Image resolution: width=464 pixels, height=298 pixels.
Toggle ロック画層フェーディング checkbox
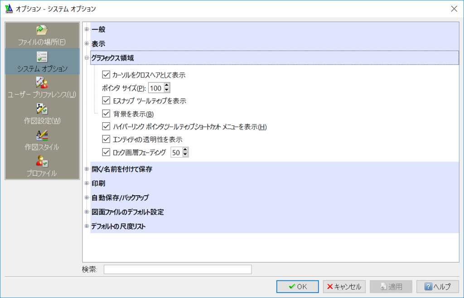tap(106, 152)
